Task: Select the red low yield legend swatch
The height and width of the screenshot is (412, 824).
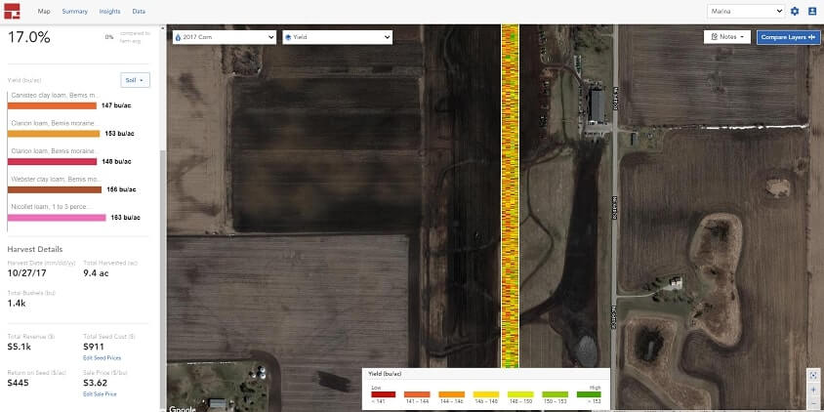Action: (383, 394)
